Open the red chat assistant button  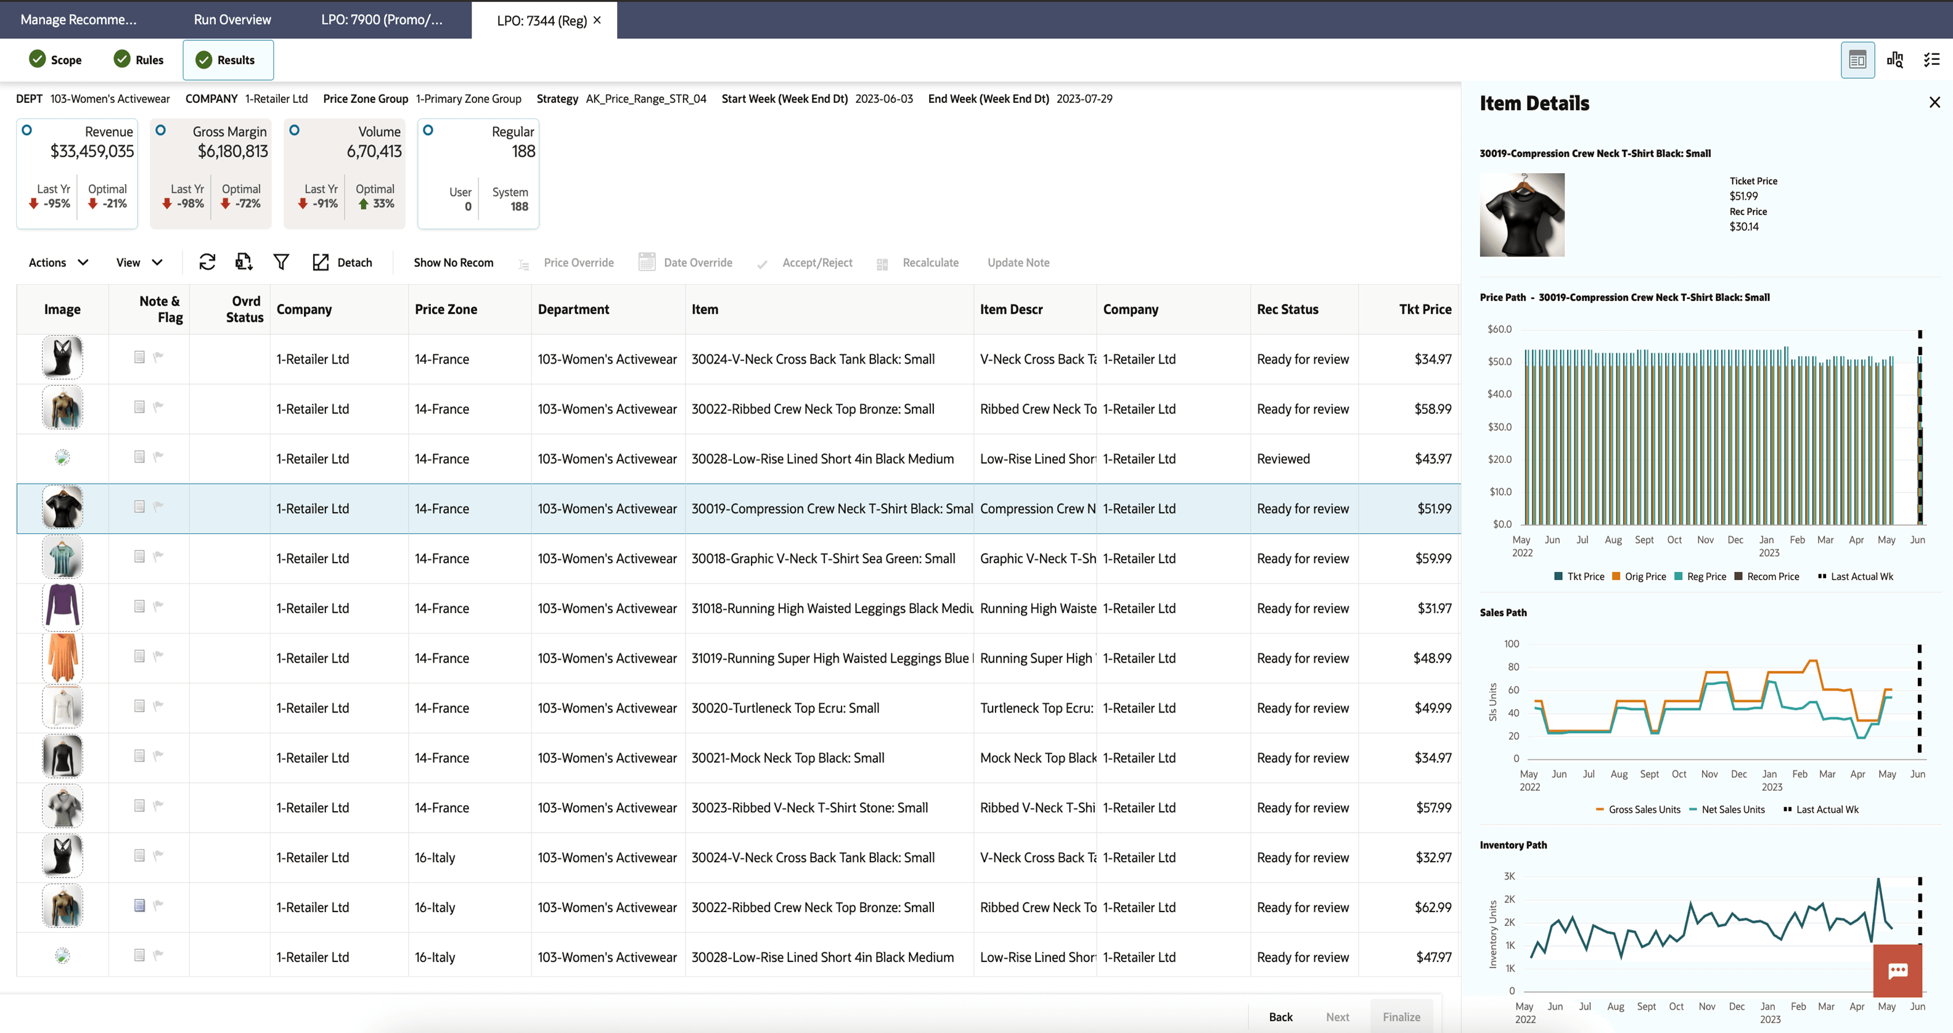pos(1897,971)
